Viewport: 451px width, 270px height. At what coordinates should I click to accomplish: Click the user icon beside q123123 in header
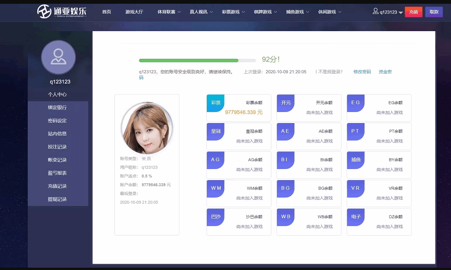click(375, 11)
